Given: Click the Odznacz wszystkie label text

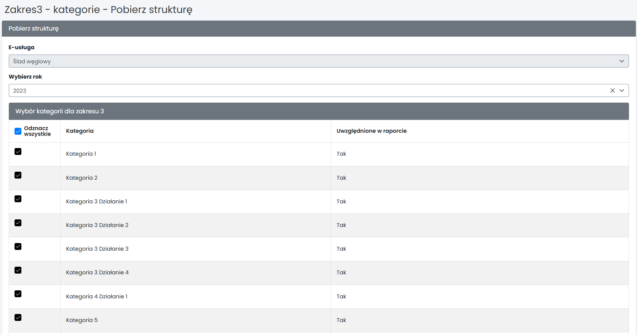Looking at the screenshot, I should 37,131.
